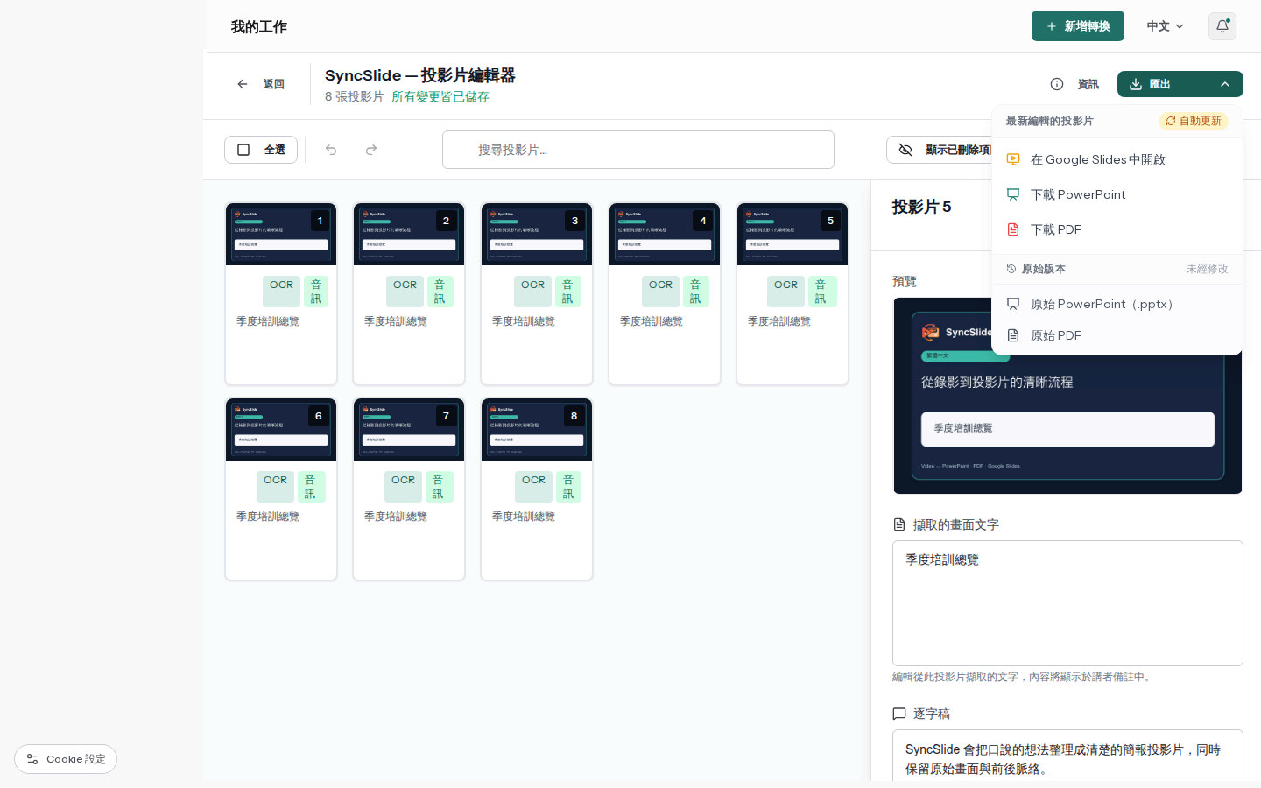Click the 音訊 badge on slide 1
Image resolution: width=1261 pixels, height=788 pixels.
(x=316, y=292)
